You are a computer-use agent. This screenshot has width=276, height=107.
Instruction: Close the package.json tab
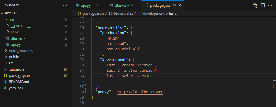[x=180, y=5]
